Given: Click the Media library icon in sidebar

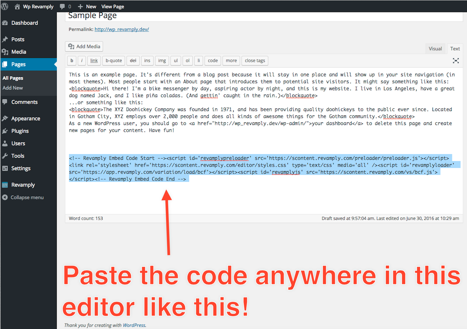Looking at the screenshot, I should click(5, 52).
